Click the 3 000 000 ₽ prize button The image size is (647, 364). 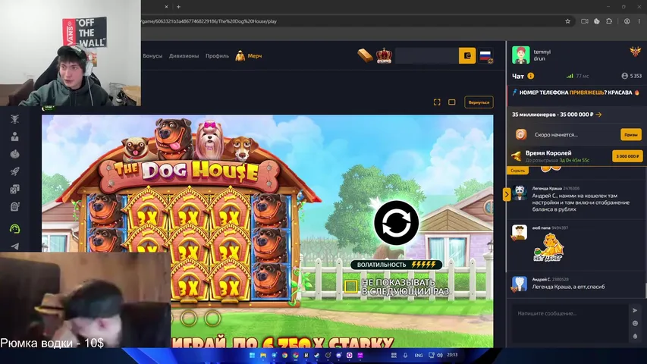(x=627, y=156)
